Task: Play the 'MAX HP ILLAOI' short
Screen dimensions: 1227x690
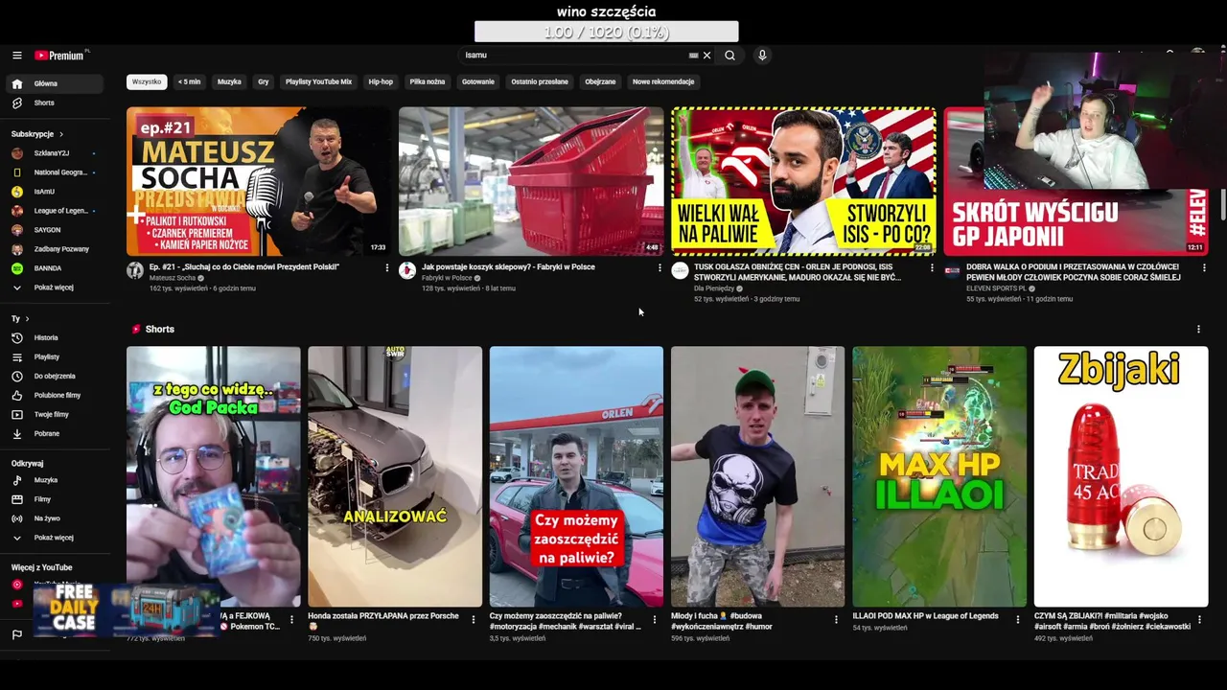Action: (939, 476)
